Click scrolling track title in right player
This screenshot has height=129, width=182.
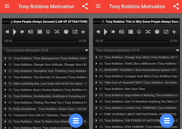[x=140, y=22]
